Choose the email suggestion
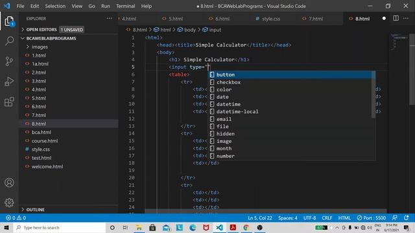 (290, 119)
